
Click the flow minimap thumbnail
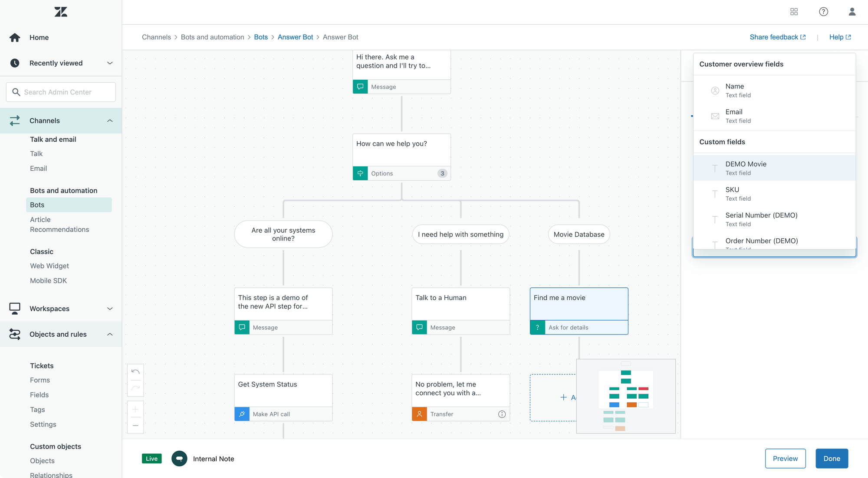625,396
